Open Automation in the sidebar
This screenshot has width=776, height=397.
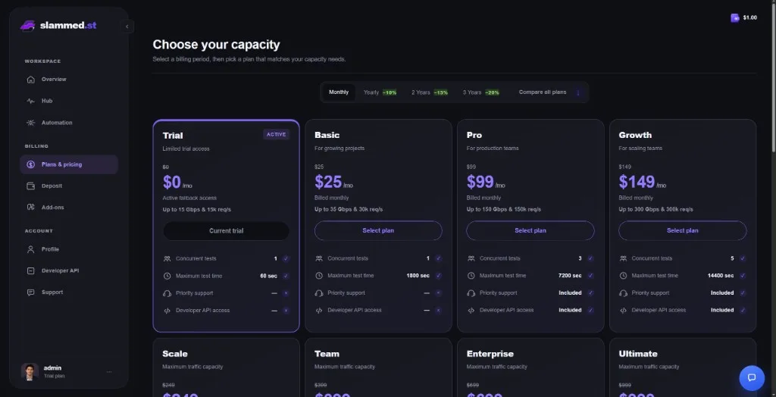[x=69, y=123]
